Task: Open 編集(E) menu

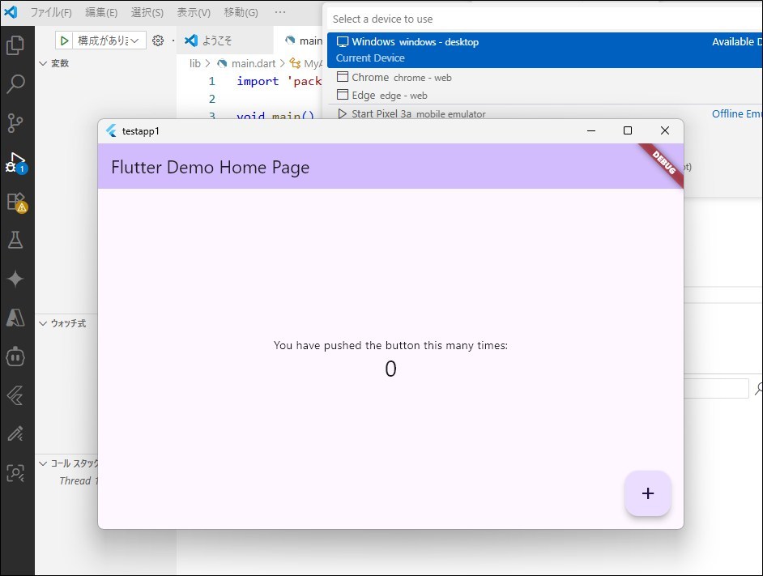Action: pyautogui.click(x=101, y=12)
